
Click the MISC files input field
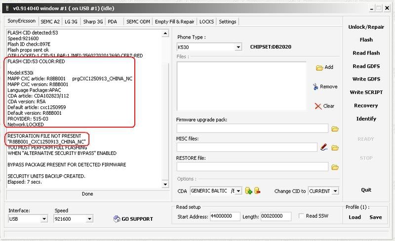coord(247,147)
